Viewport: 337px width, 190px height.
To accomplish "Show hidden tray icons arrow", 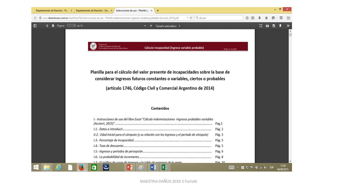I will tap(238, 167).
